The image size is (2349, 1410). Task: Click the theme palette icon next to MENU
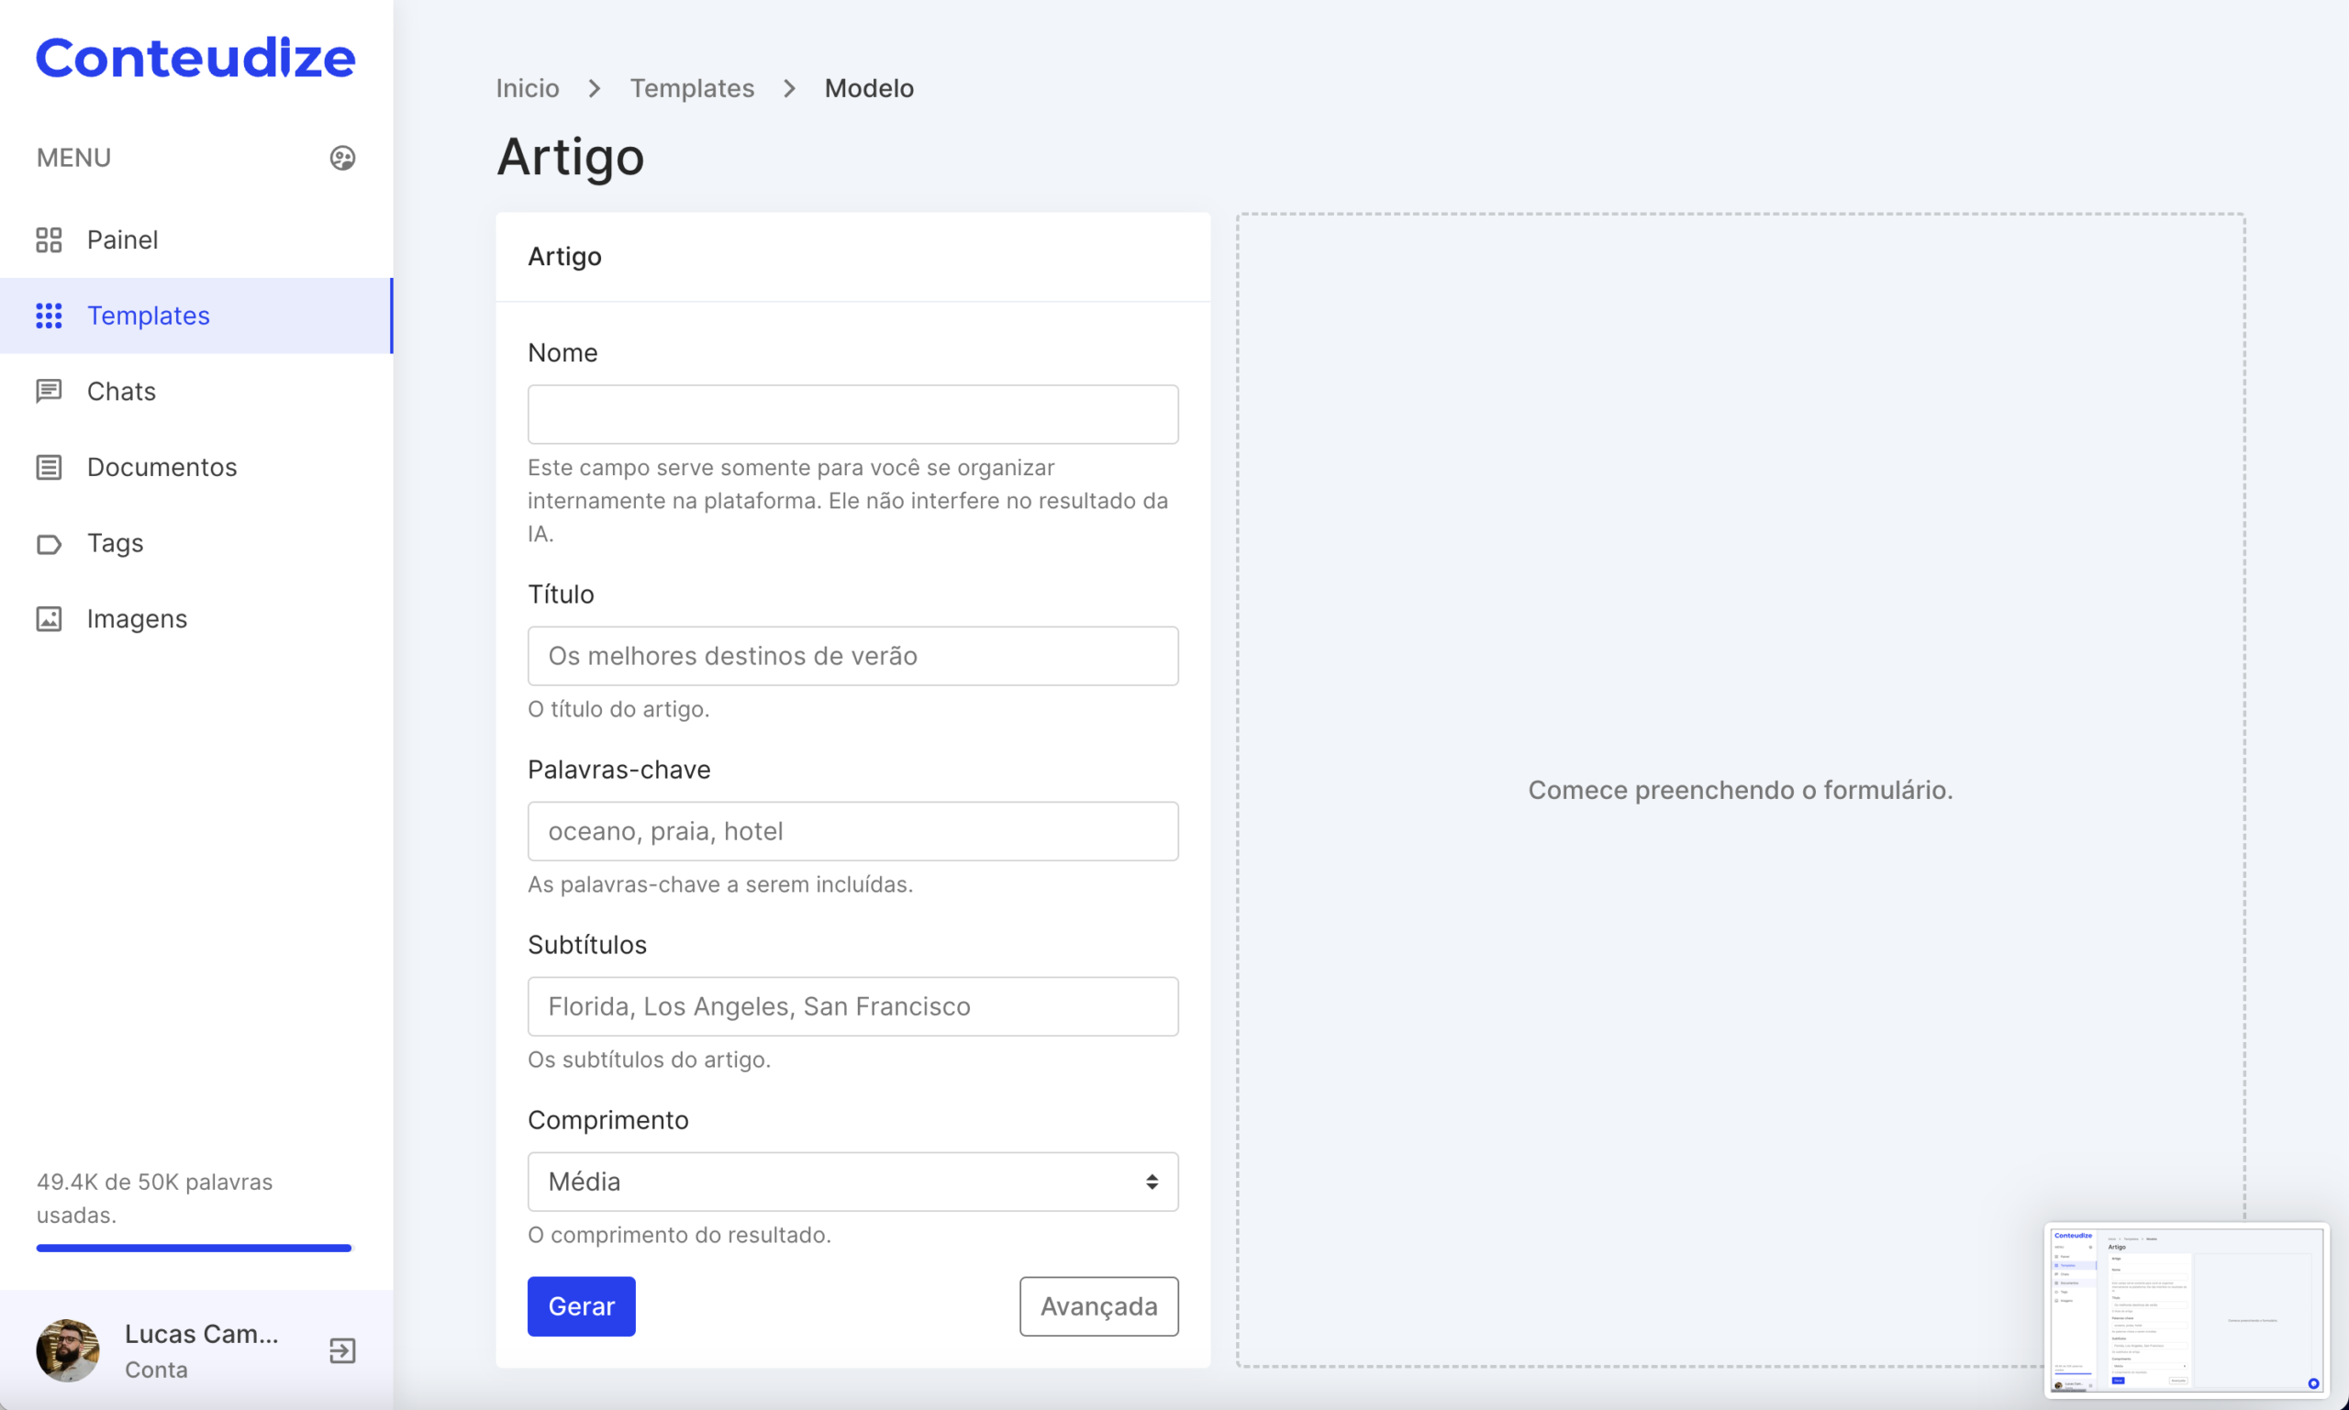(x=342, y=158)
